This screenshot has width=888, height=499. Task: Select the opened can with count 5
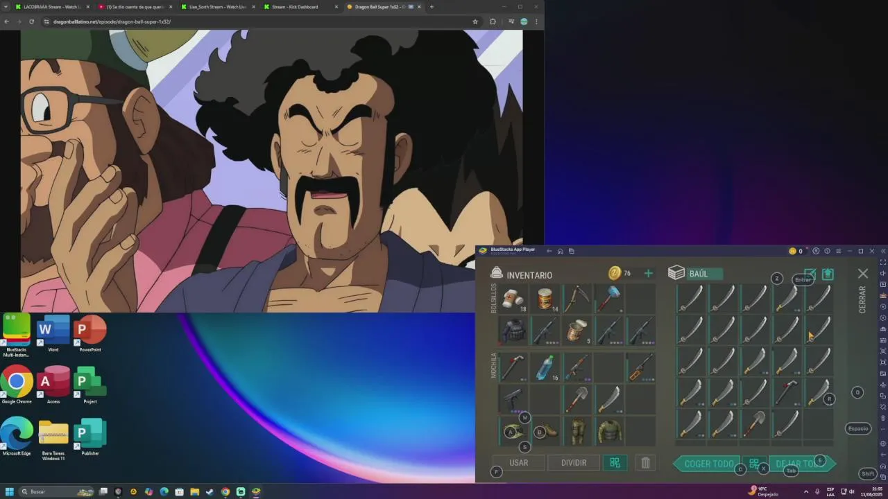(577, 331)
